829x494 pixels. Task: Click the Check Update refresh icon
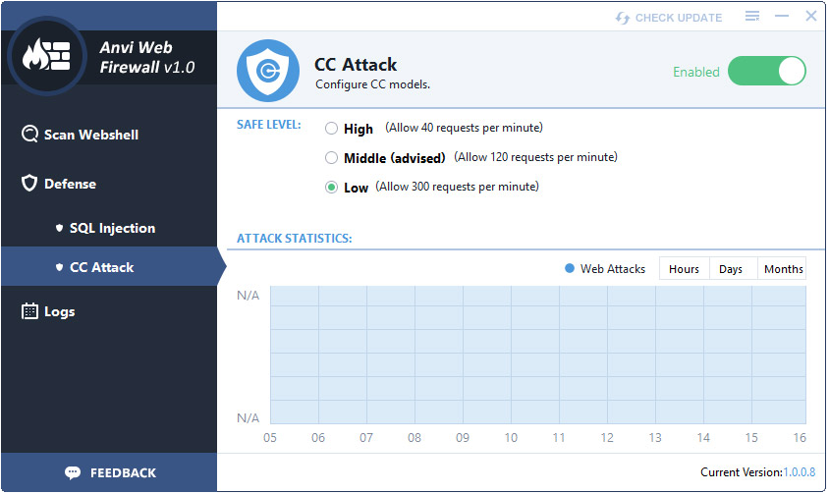point(622,18)
